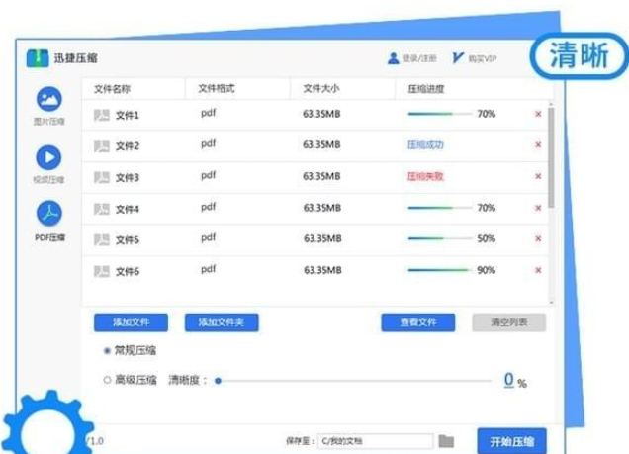Click the 63.35MB size of 文件5
Screen dimensions: 629x454
click(323, 239)
